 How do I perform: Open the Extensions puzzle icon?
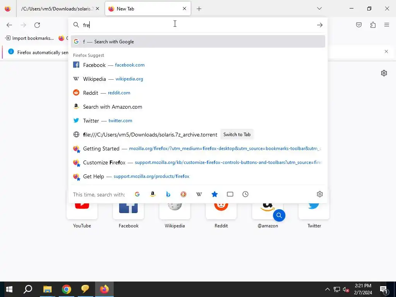click(x=373, y=25)
